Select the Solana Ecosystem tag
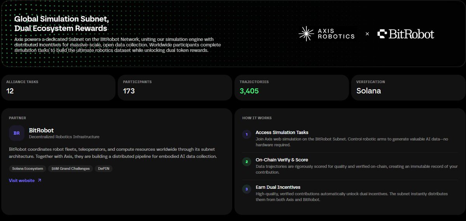This screenshot has width=466, height=221. [x=27, y=169]
